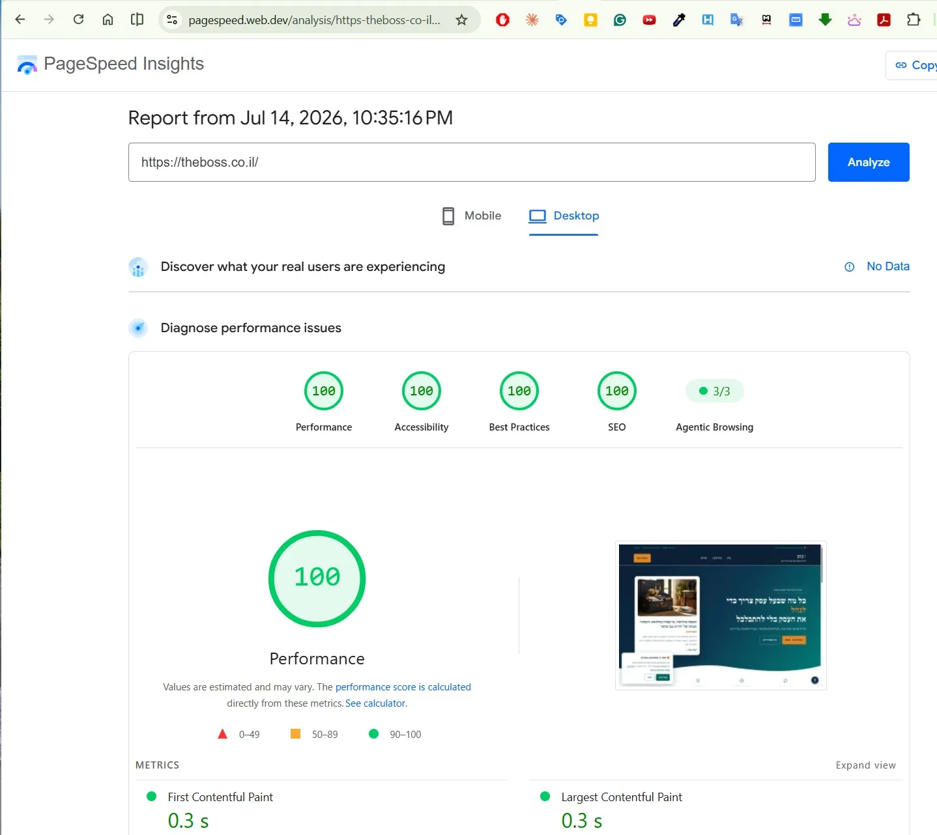
Task: Reload the page with the refresh icon
Action: coord(78,20)
